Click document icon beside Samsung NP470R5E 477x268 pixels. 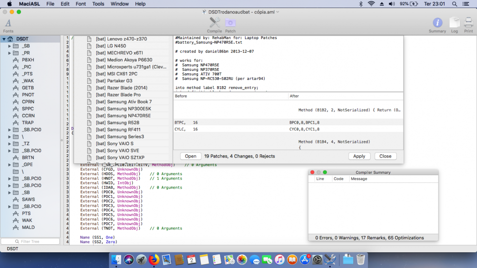[89, 116]
